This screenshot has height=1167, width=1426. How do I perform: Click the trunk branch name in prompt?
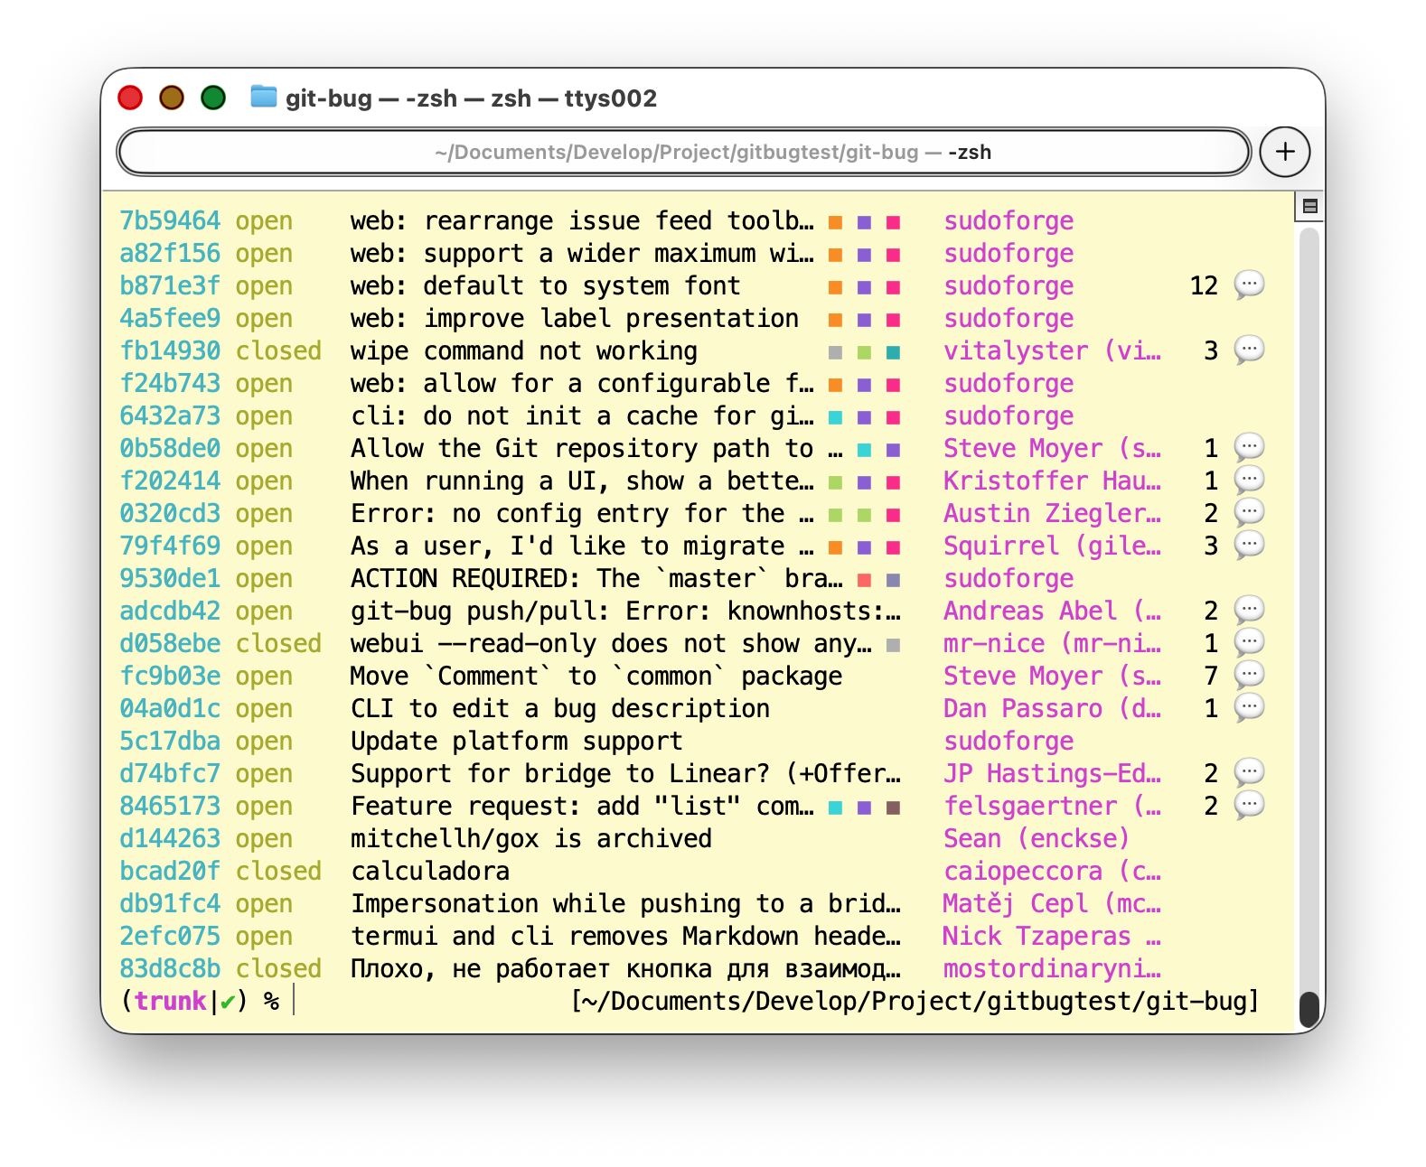(x=171, y=1002)
